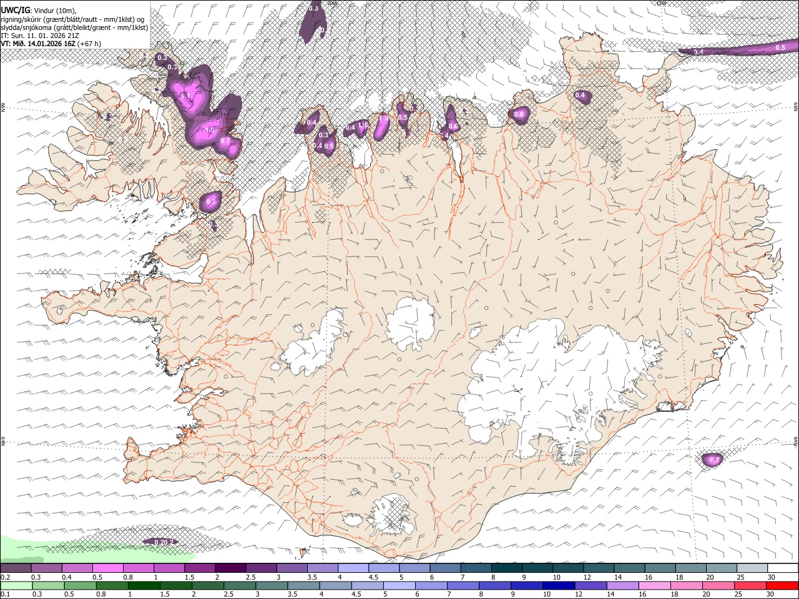Select the "rigning/skúrir (grænt/blátt/rautt - mm/1klst)" legend line
The image size is (799, 599).
[x=72, y=19]
